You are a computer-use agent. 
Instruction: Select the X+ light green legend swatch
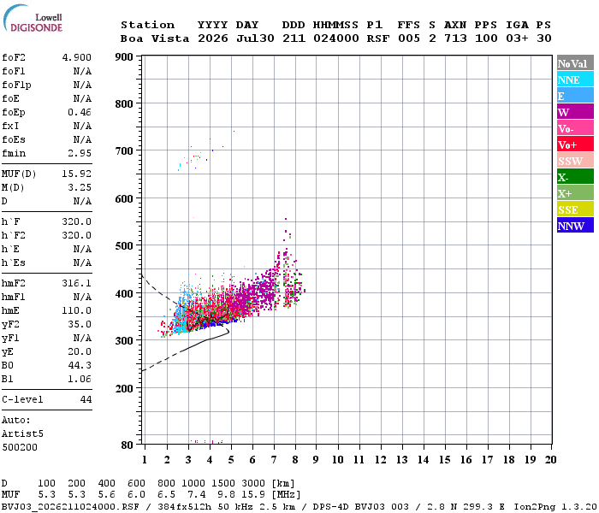575,192
